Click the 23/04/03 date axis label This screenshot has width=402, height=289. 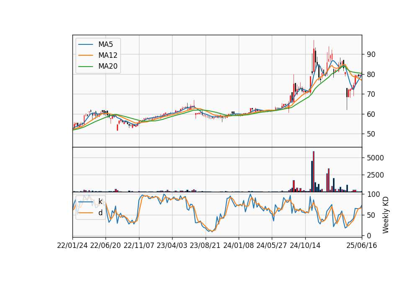point(172,245)
